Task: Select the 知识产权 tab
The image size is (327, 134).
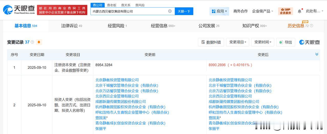Action: point(255,26)
